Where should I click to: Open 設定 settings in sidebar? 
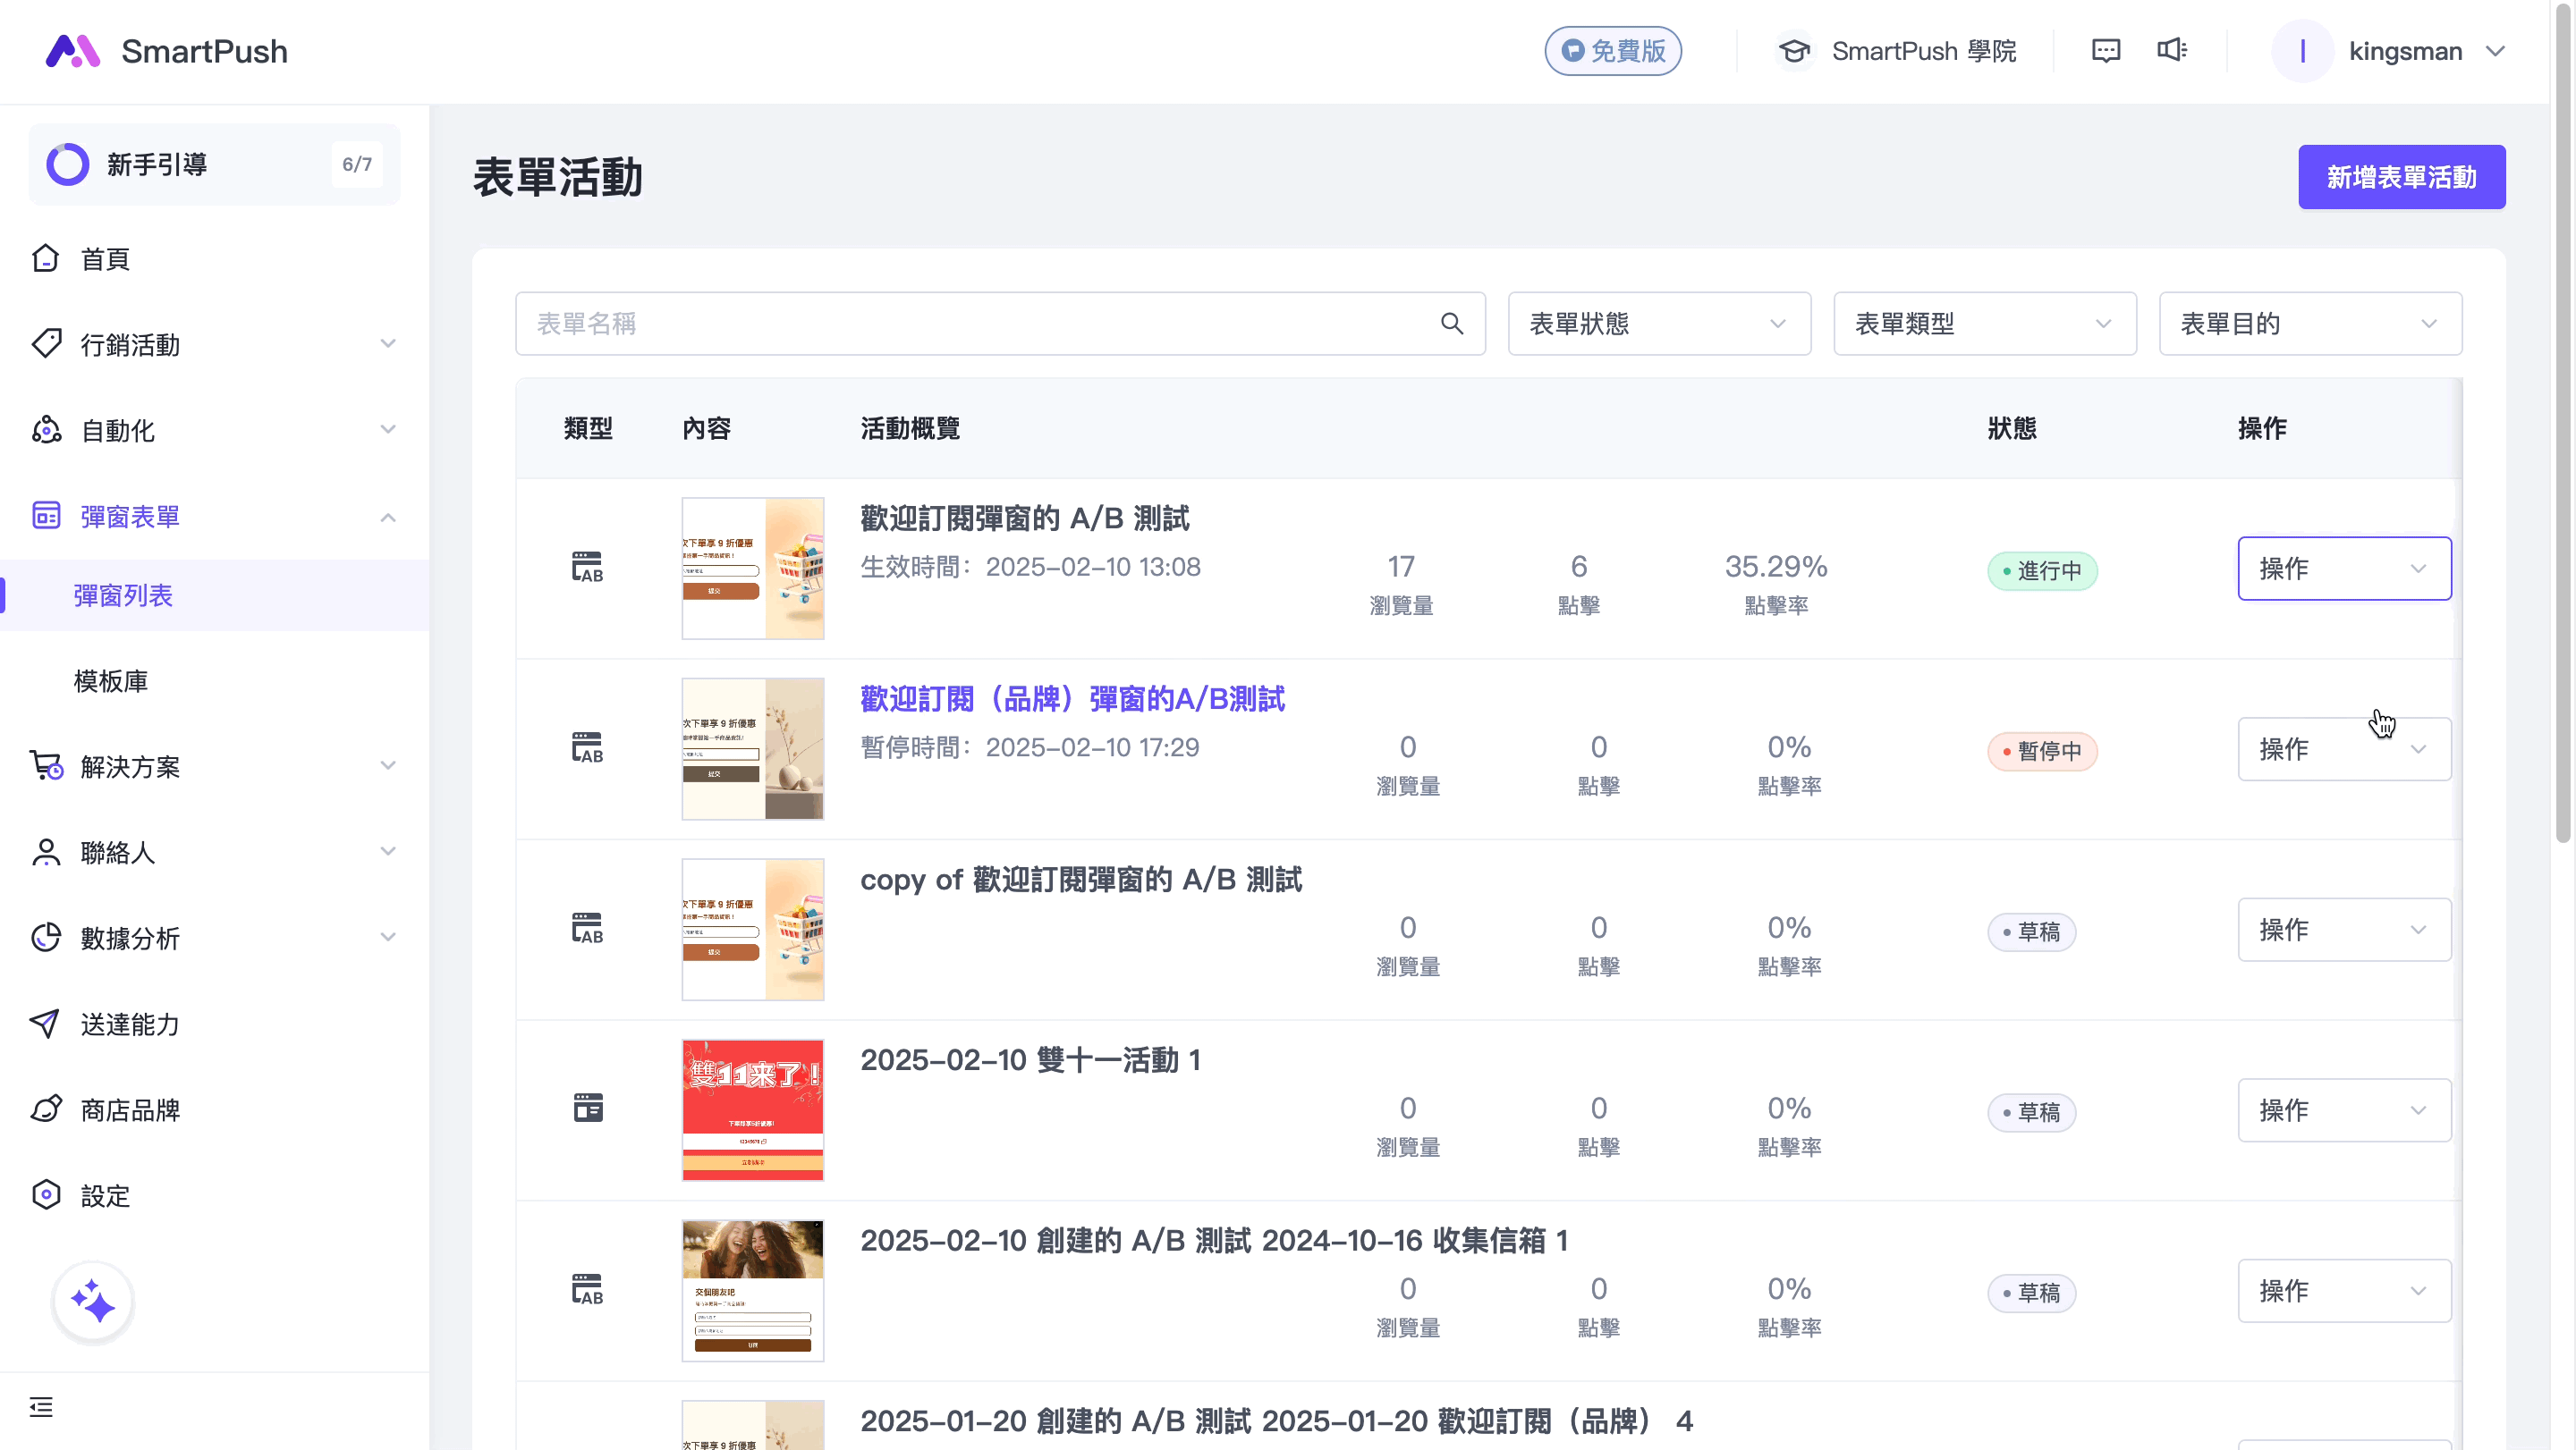(105, 1195)
